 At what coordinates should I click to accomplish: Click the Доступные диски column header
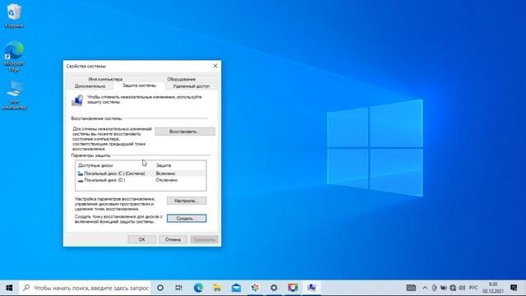click(x=95, y=165)
